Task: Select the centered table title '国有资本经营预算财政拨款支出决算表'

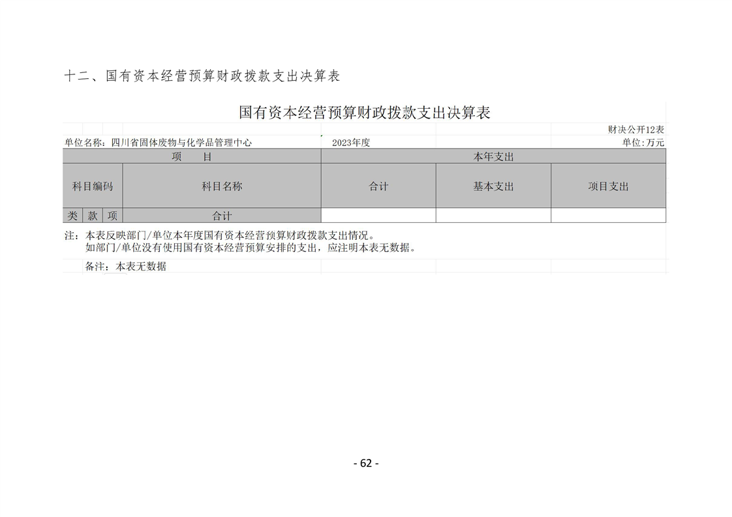Action: pos(365,112)
